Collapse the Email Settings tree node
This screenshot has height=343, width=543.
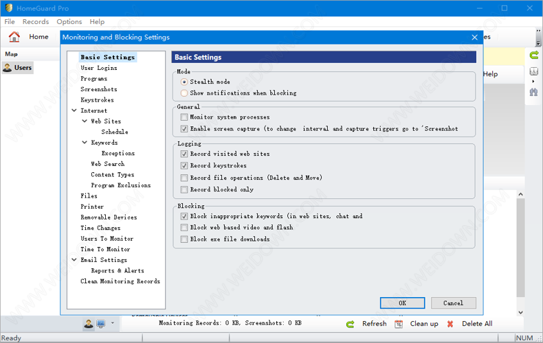coord(74,260)
